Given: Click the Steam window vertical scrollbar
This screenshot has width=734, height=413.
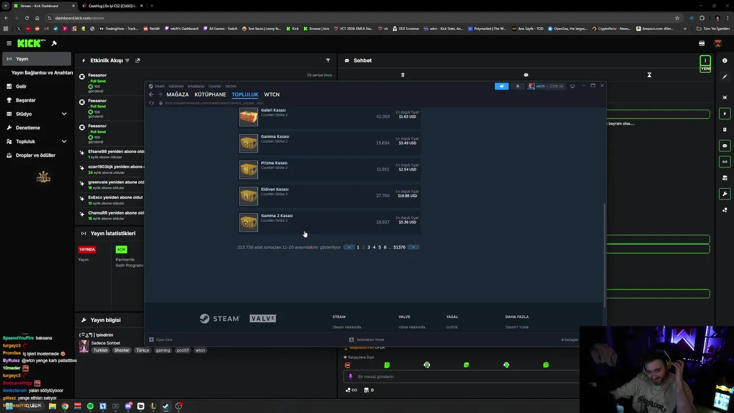Looking at the screenshot, I should (x=604, y=255).
